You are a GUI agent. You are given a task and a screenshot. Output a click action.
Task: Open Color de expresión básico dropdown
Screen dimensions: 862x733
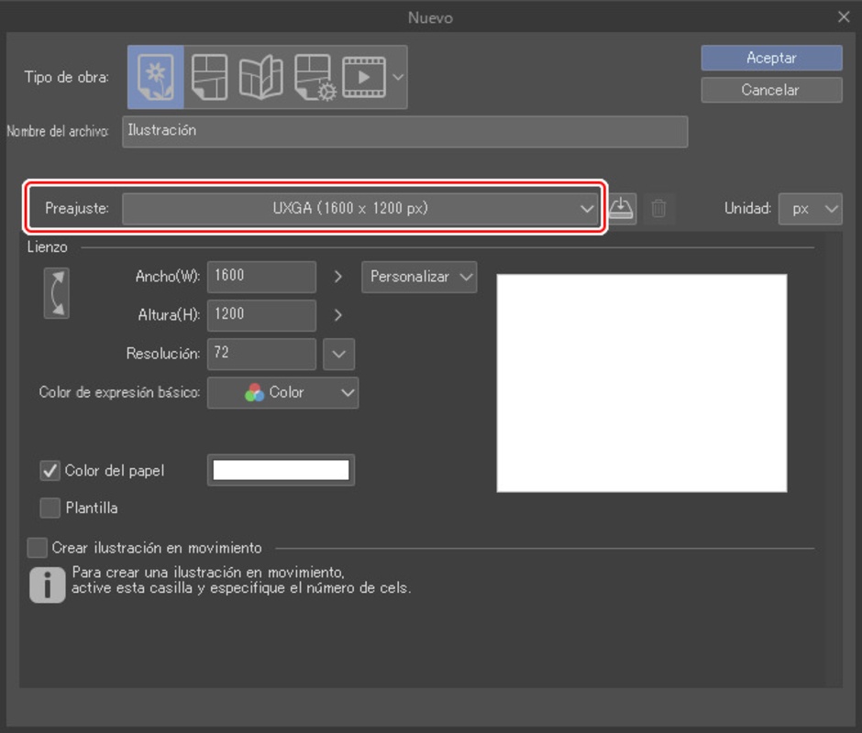pos(283,392)
